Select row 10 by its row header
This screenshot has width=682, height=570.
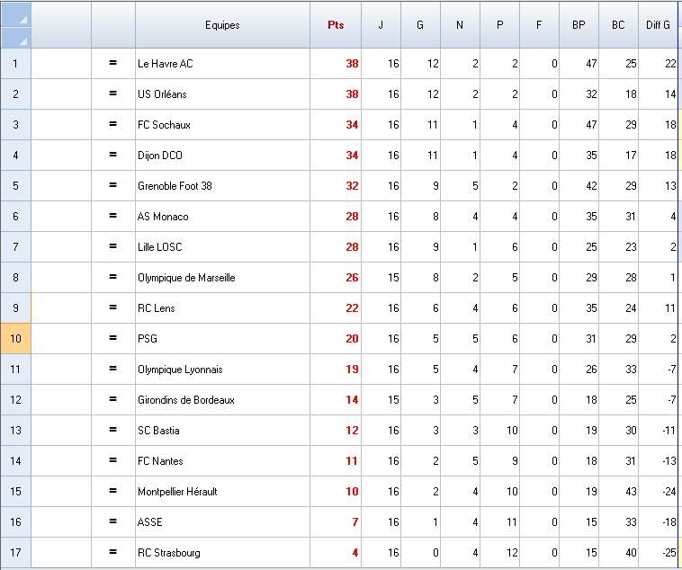(15, 339)
